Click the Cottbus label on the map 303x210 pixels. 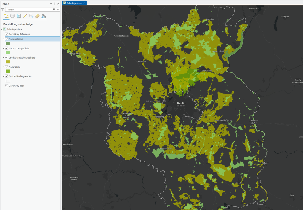[x=240, y=183]
